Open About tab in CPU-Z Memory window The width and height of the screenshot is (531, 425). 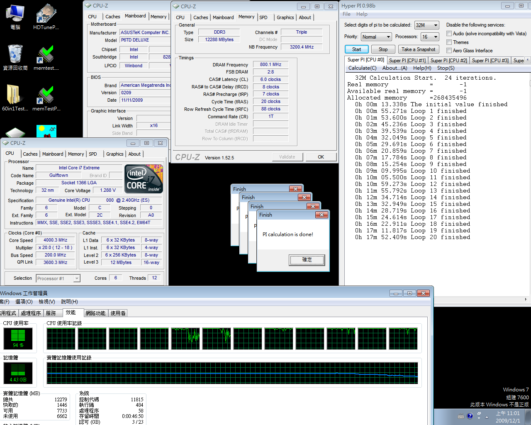pyautogui.click(x=305, y=17)
